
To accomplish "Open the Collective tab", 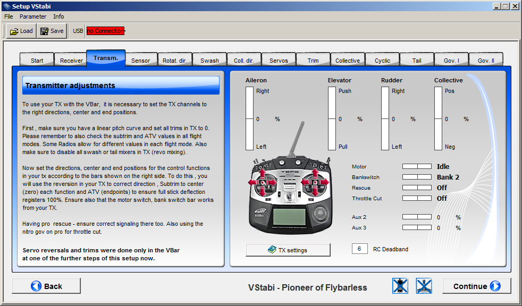I will tap(348, 60).
